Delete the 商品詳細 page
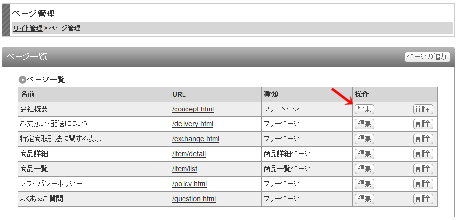Viewport: 458px width, 220px height. tap(423, 154)
